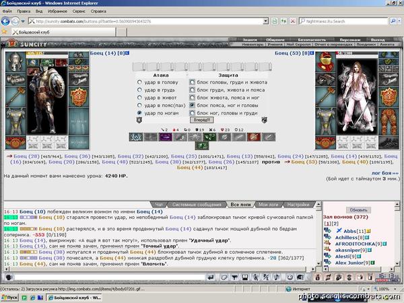Click in the chat message input field
This screenshot has width=404, height=303.
(x=110, y=277)
